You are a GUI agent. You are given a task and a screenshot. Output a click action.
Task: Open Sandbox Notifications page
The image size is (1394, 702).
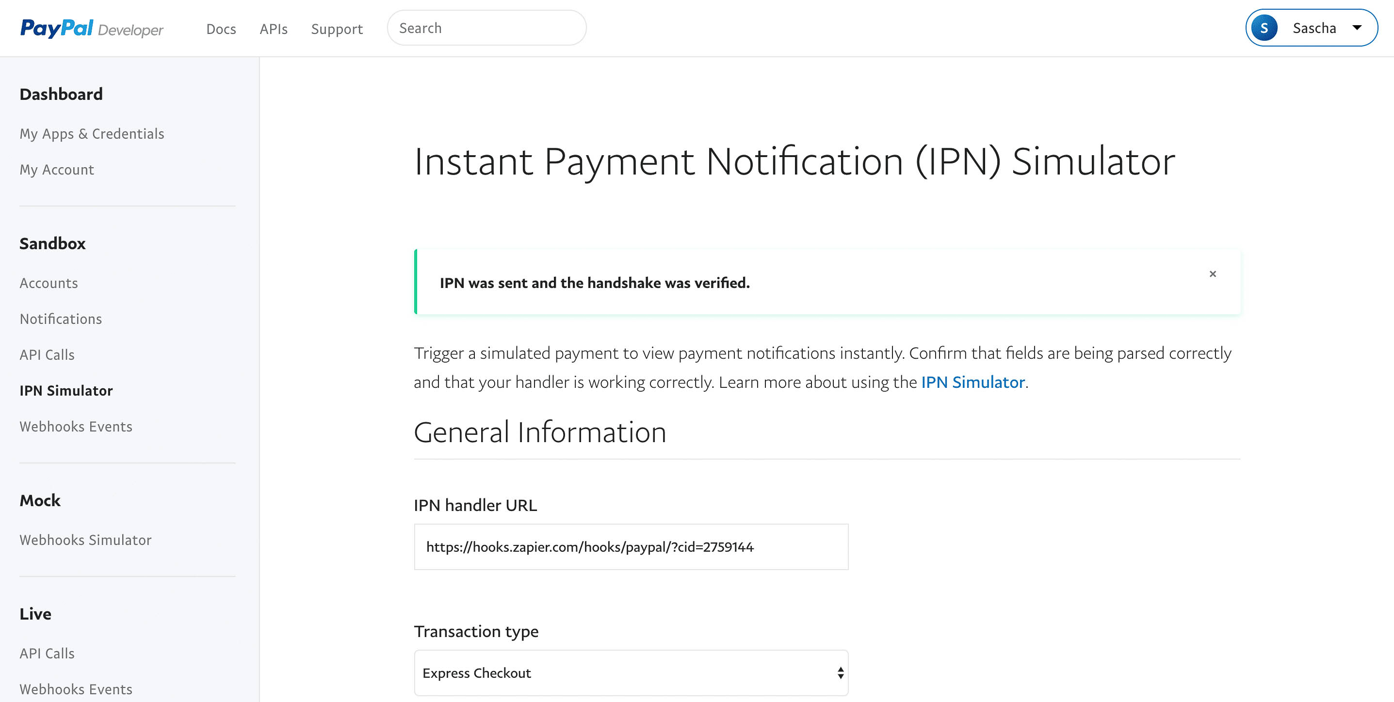pyautogui.click(x=61, y=319)
